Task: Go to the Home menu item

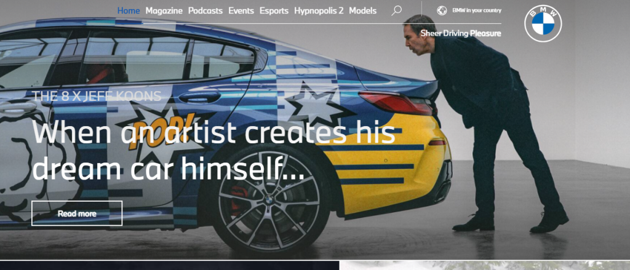Action: click(x=129, y=11)
